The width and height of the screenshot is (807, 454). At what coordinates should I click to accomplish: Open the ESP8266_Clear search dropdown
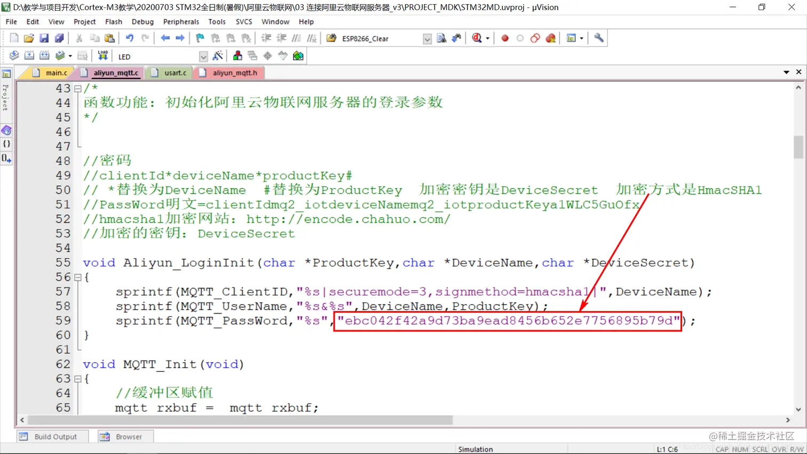pos(427,39)
